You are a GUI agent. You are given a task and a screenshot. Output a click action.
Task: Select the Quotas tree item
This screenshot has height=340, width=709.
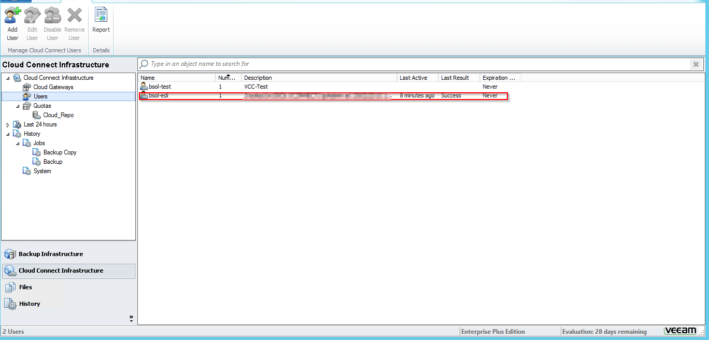[42, 106]
